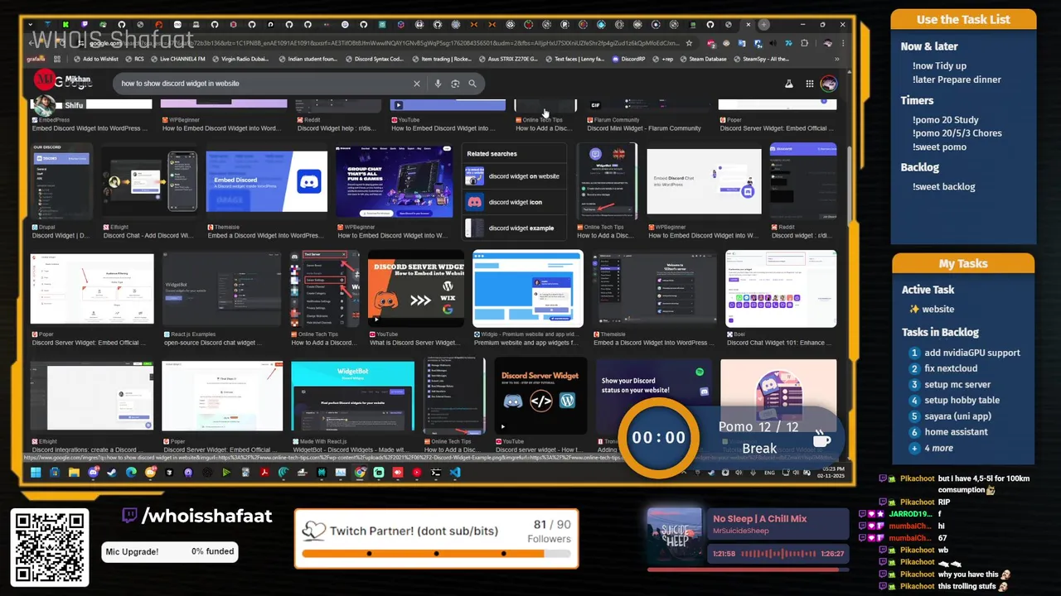This screenshot has height=596, width=1061.
Task: Open Microsoft Edge from the taskbar
Action: [x=131, y=473]
